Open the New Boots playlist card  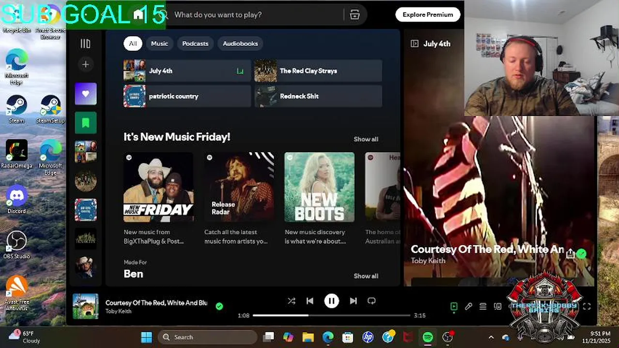319,199
